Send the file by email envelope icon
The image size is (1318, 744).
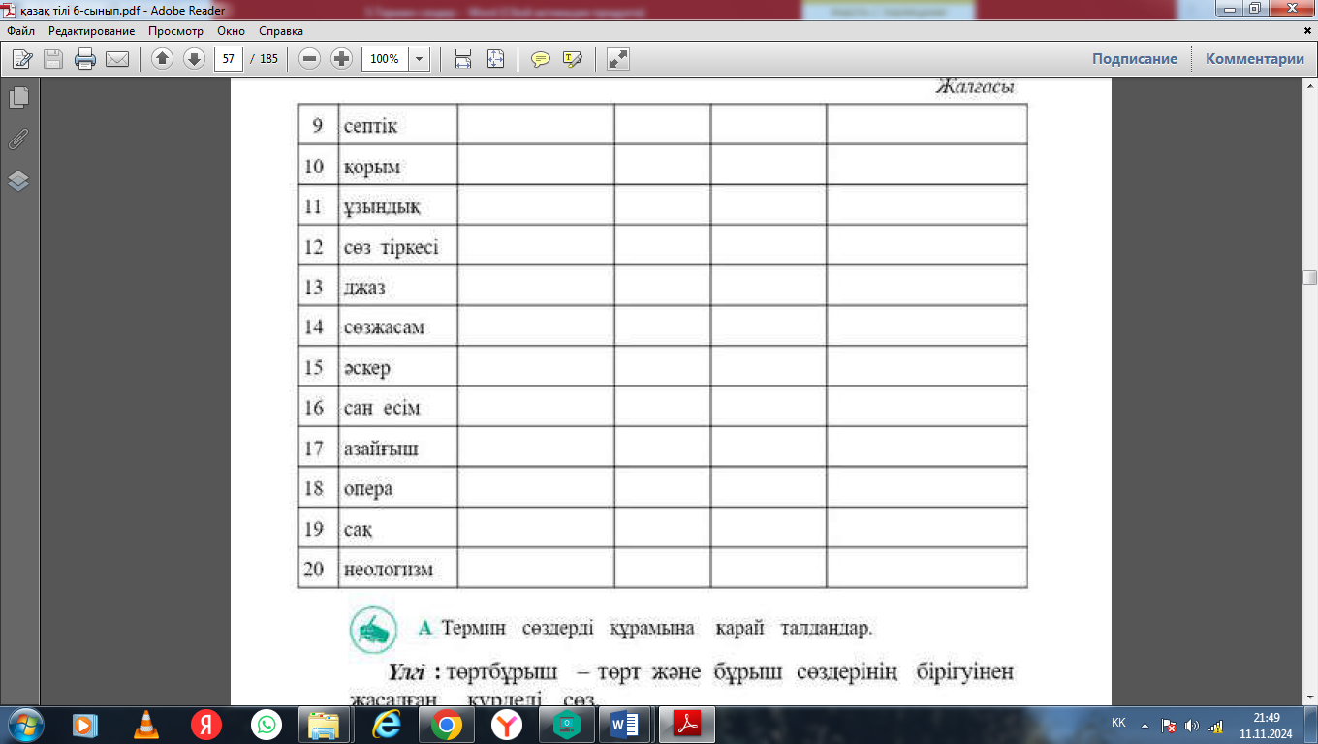[117, 59]
